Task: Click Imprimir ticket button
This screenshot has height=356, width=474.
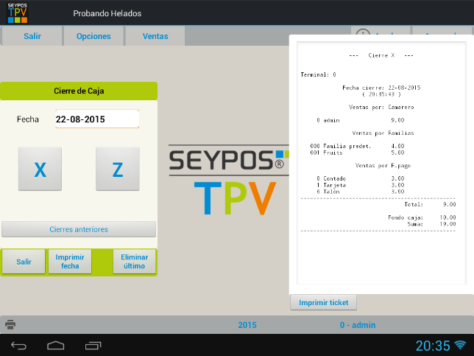Action: tap(324, 302)
